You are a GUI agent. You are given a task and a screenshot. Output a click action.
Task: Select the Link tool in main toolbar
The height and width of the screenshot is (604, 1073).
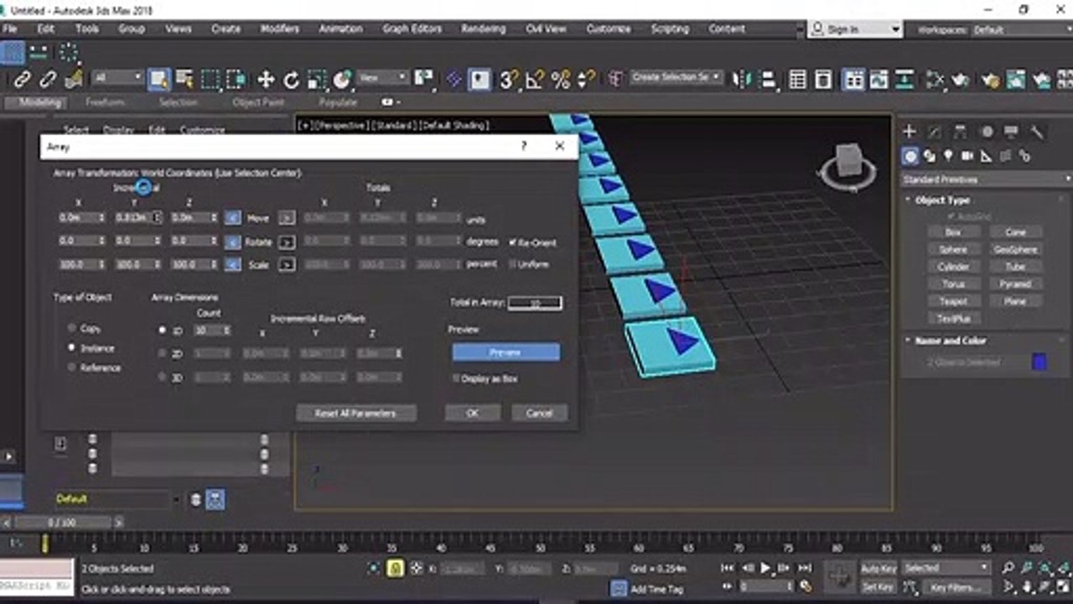click(x=22, y=80)
